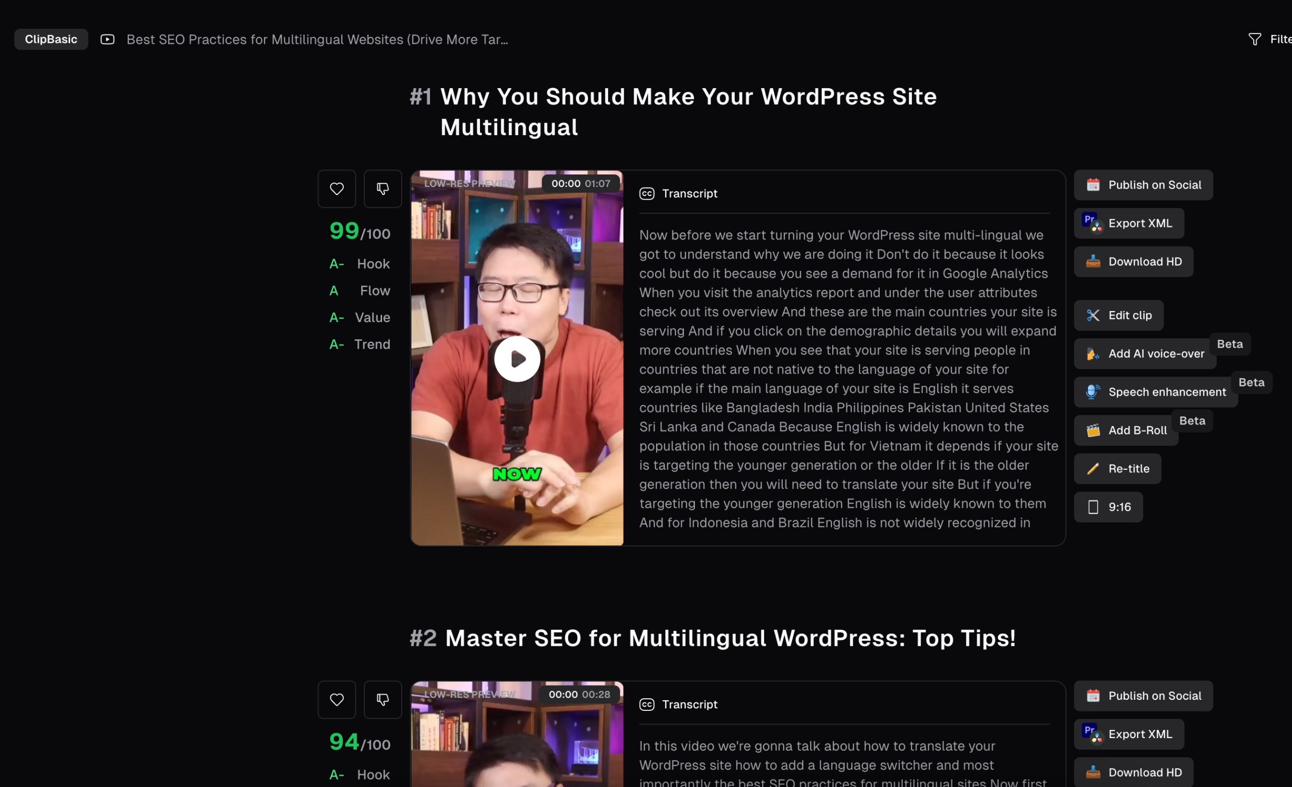This screenshot has width=1292, height=787.
Task: Click the transcript text of clip #2
Action: 843,763
